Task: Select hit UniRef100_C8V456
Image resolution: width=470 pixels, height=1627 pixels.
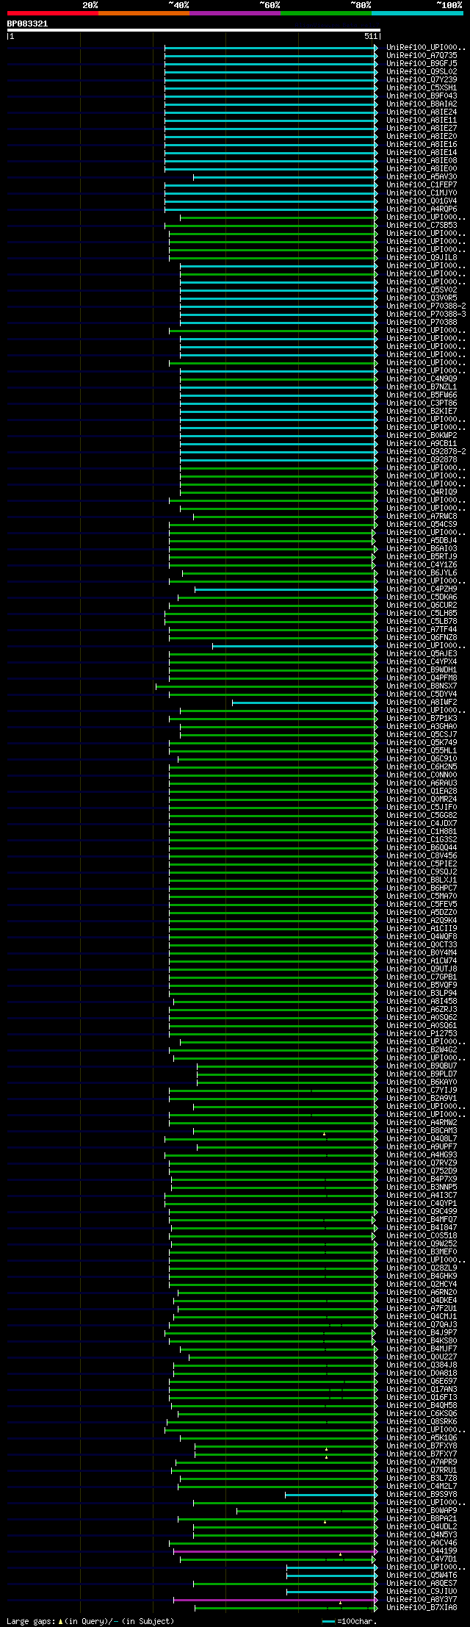Action: coord(422,855)
